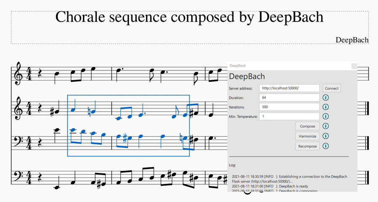Close the DeepBach plugin dialog
Image resolution: width=378 pixels, height=202 pixels.
(x=354, y=66)
